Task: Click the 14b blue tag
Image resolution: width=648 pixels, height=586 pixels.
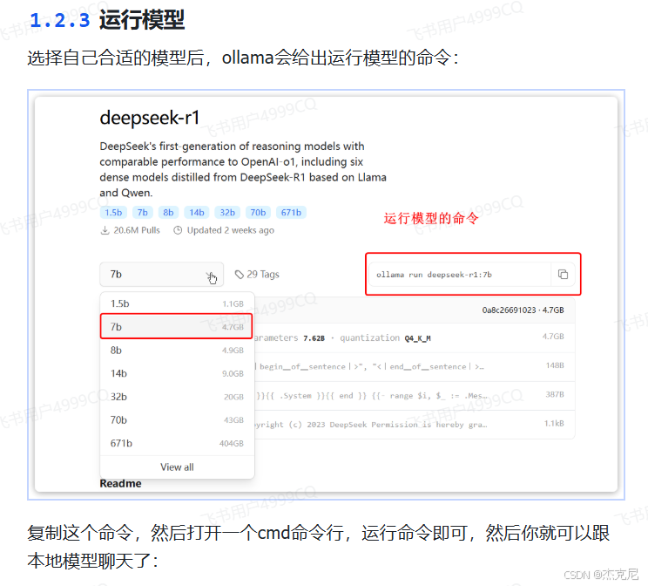Action: pos(197,212)
